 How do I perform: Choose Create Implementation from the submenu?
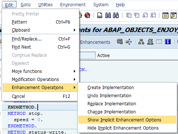127,88
